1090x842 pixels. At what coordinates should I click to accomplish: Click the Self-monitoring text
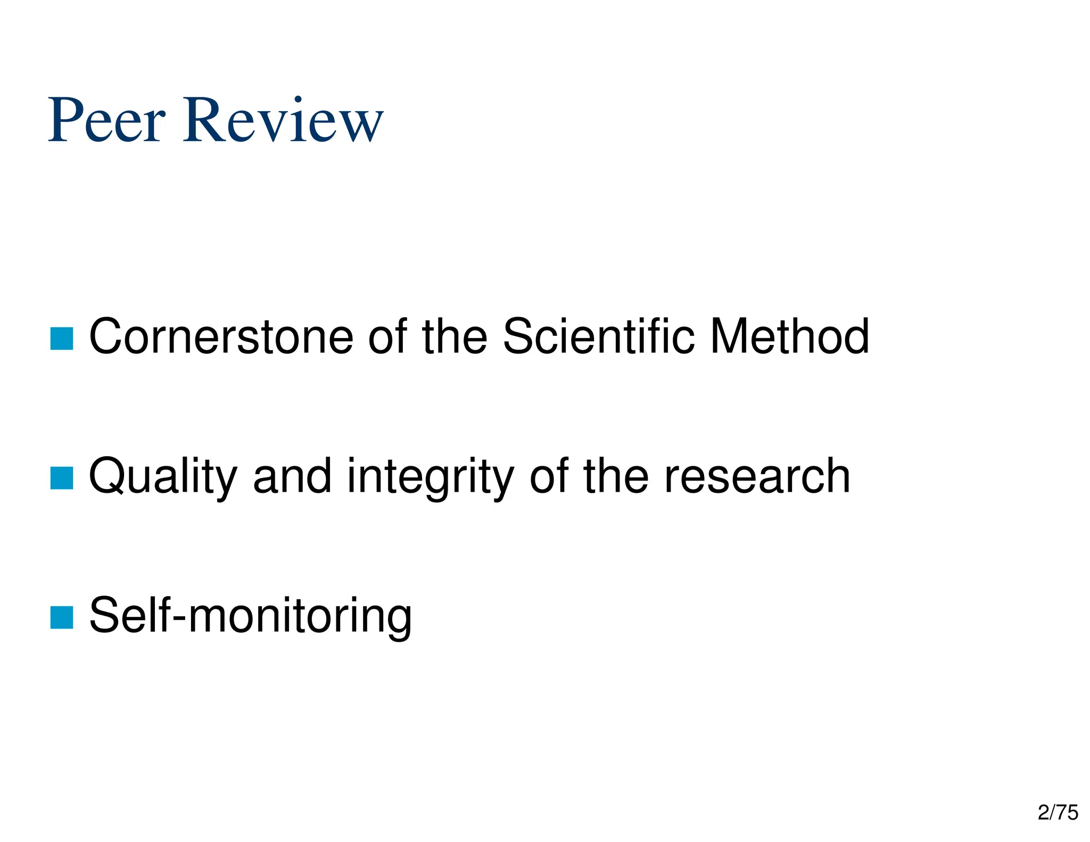[x=250, y=617]
